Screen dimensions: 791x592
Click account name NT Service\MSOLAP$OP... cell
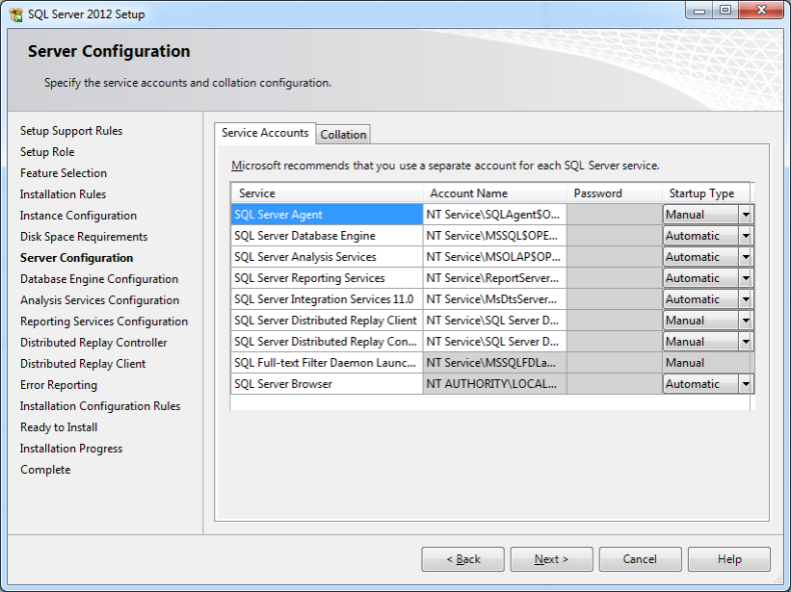point(495,257)
